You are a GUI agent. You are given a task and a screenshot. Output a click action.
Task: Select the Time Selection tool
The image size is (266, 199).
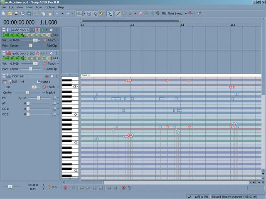(x=153, y=14)
